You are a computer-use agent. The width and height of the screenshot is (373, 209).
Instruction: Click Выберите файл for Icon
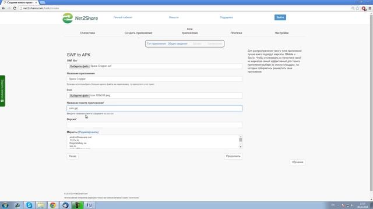coord(79,96)
